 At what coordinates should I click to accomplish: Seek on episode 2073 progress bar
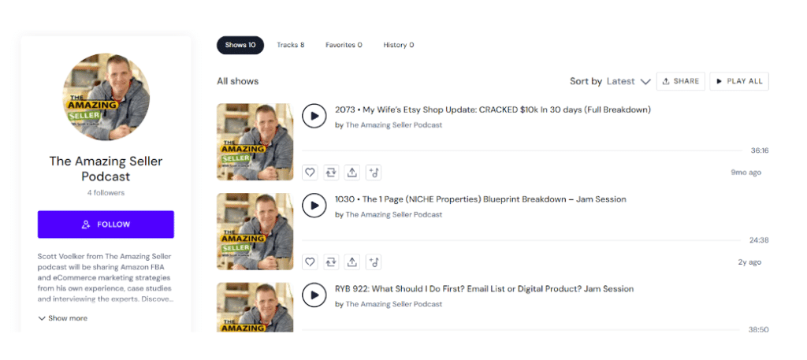click(520, 150)
